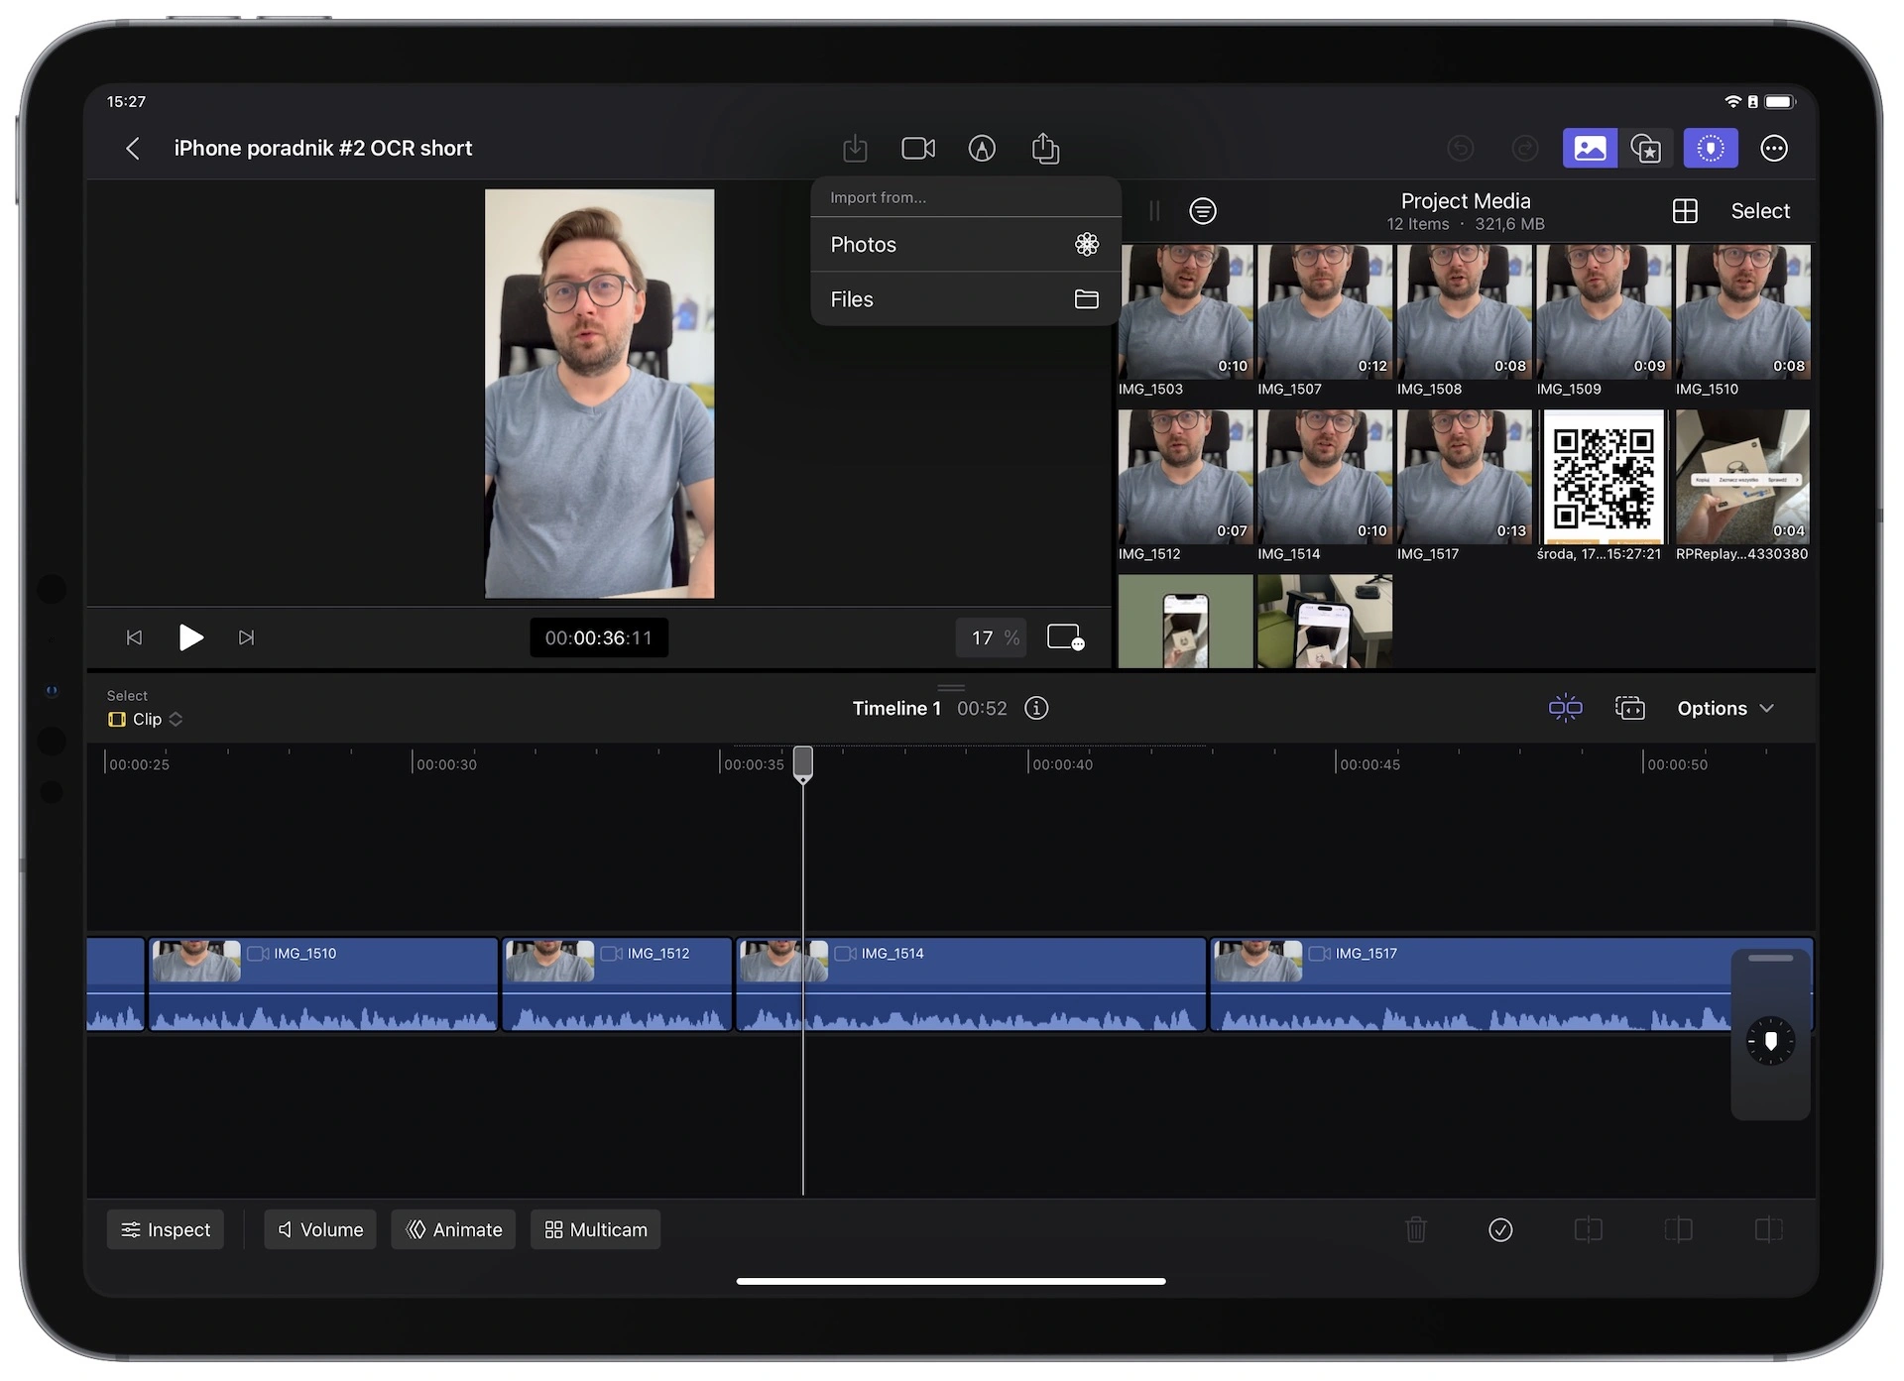Select the IMG_1517 media thumbnail in browser

click(1464, 477)
